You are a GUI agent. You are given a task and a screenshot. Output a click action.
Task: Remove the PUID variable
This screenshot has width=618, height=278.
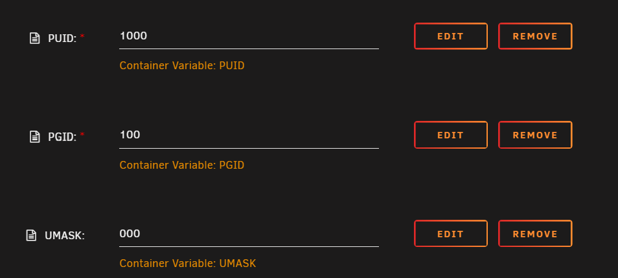tap(535, 36)
